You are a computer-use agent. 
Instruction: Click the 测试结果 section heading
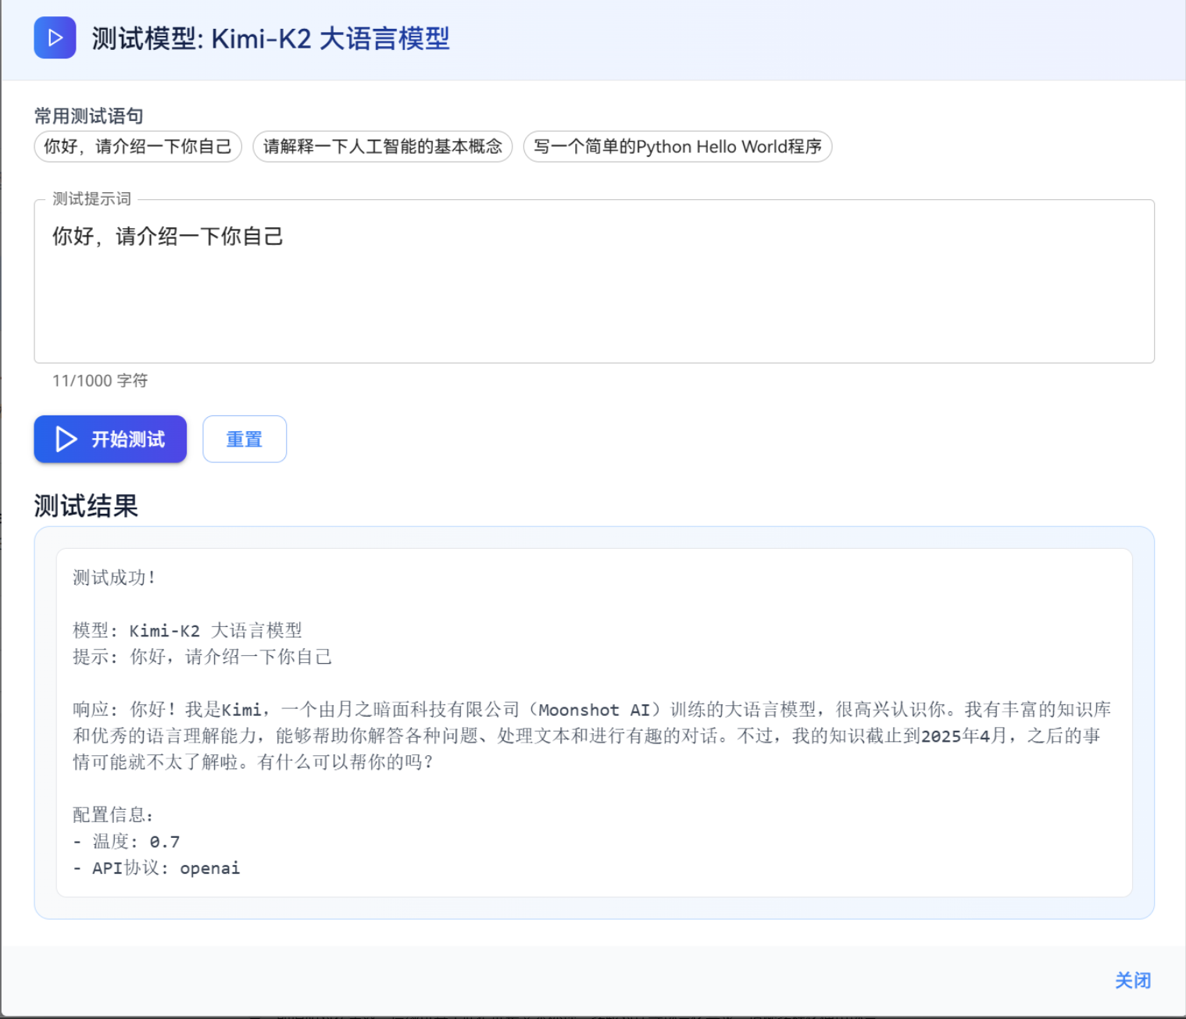(86, 506)
